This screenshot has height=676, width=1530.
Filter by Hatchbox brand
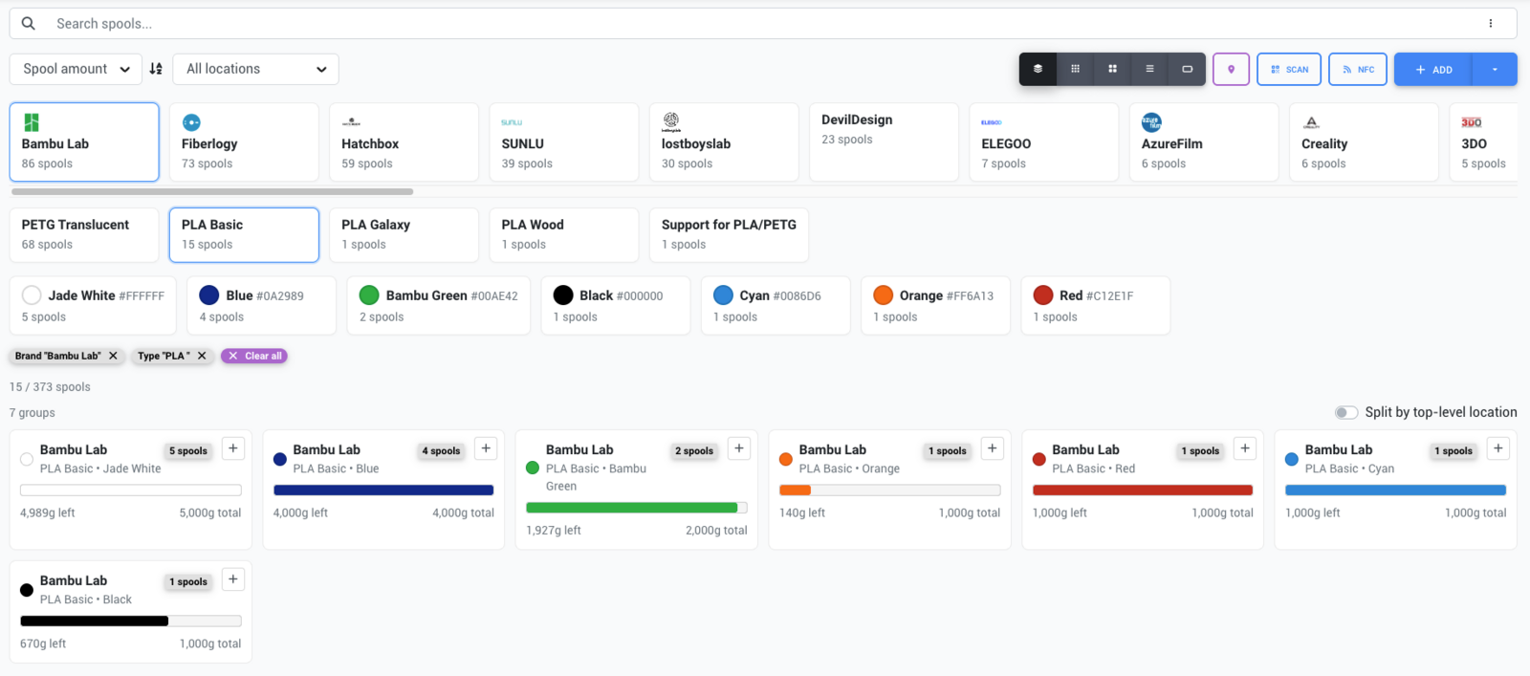[404, 142]
